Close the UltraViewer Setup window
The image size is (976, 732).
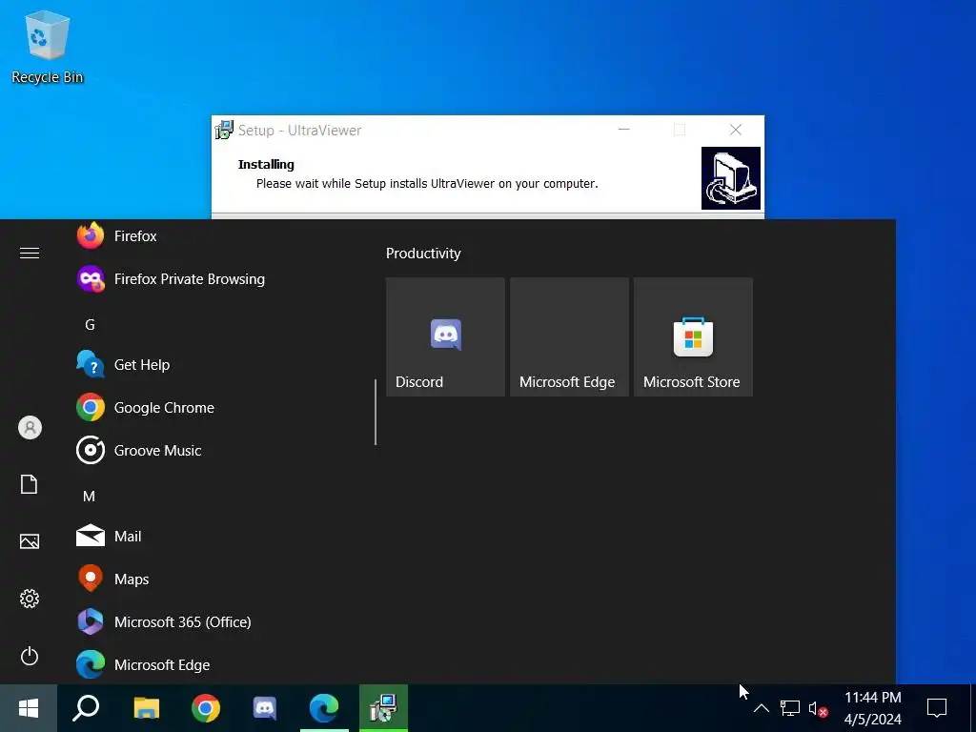click(x=736, y=130)
